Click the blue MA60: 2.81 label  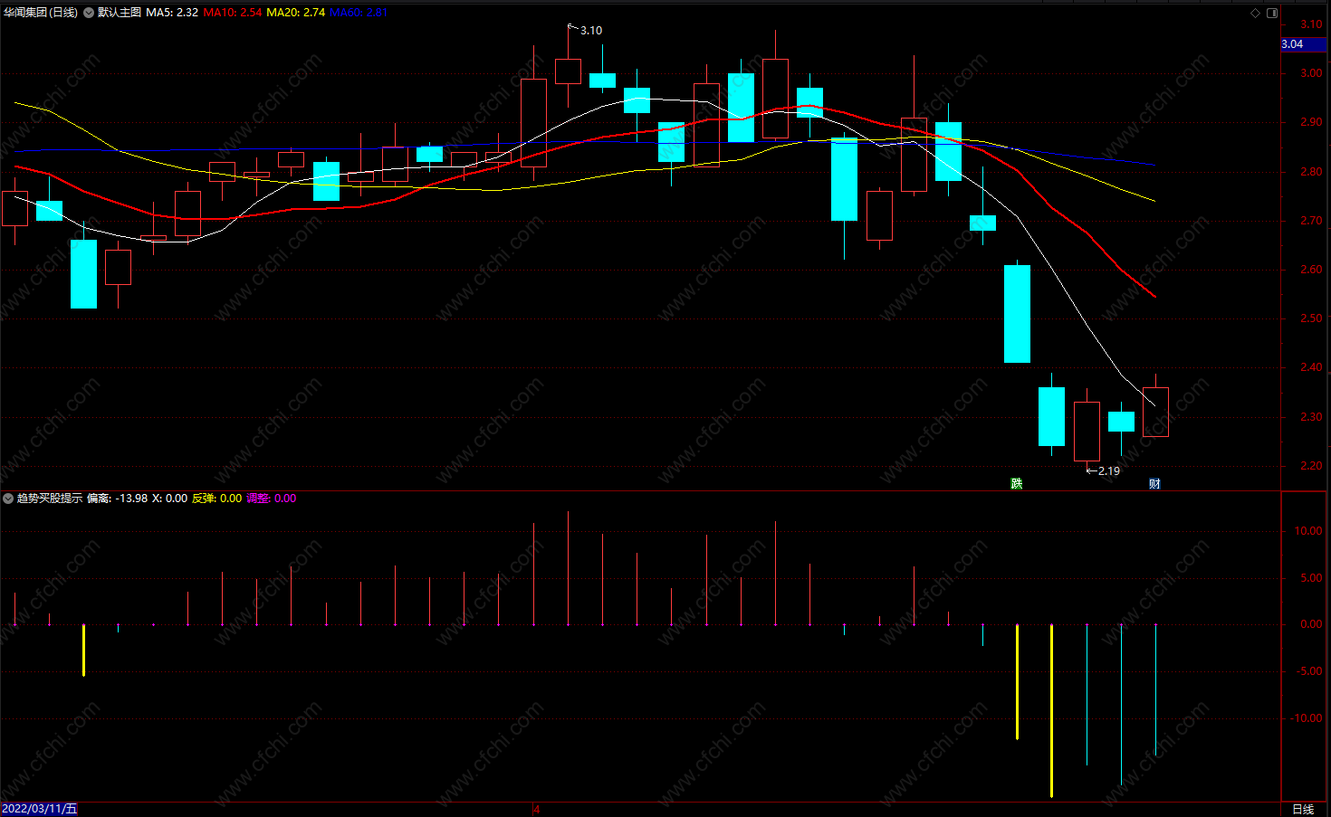[359, 13]
